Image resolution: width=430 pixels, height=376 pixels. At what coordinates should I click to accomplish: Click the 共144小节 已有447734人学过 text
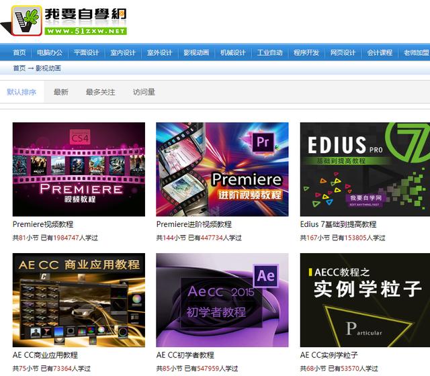[x=199, y=238]
